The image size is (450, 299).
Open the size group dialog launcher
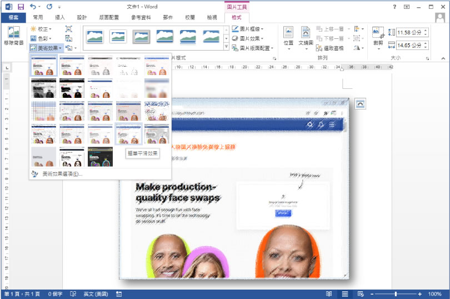427,58
